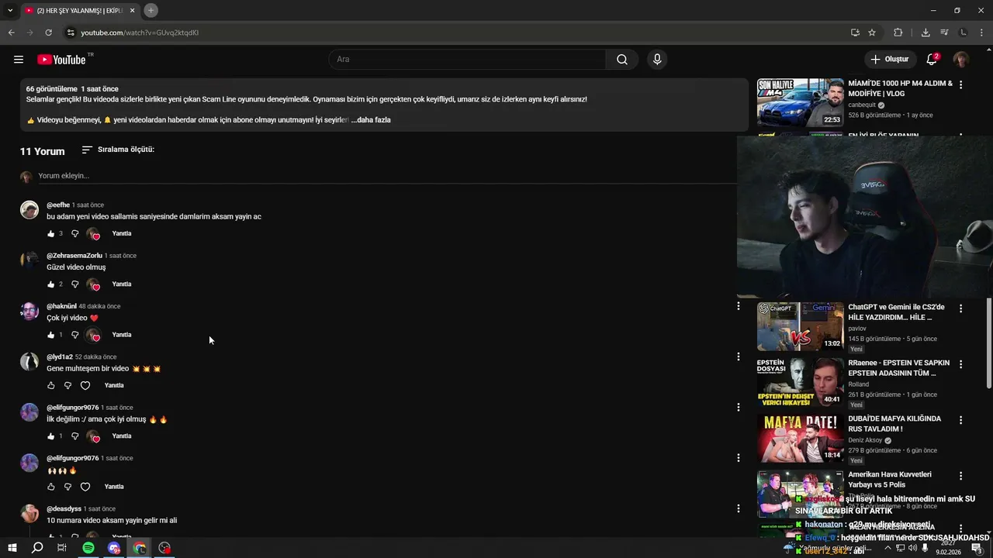Open Spotify from the taskbar

click(88, 548)
